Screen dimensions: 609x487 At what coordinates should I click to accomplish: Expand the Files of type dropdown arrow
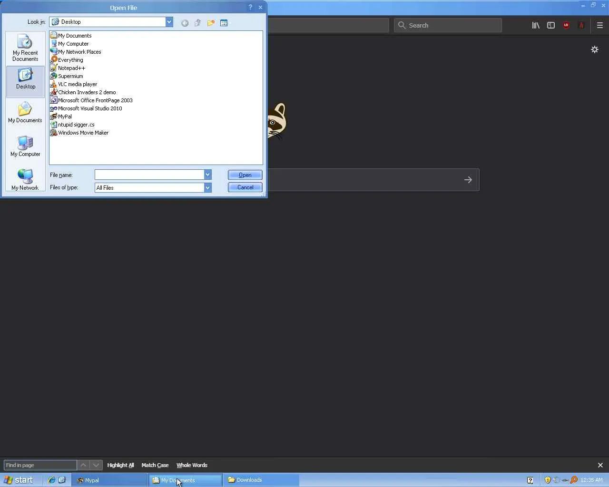[x=207, y=188]
